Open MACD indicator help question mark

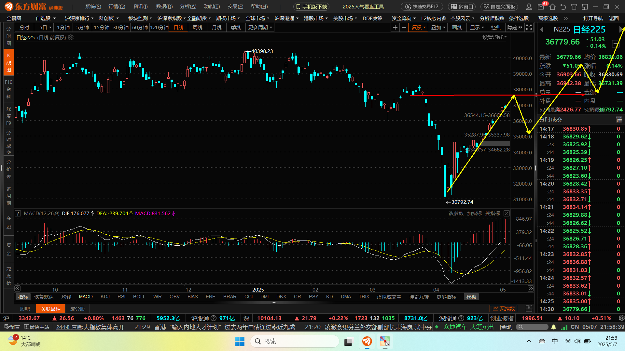click(18, 214)
